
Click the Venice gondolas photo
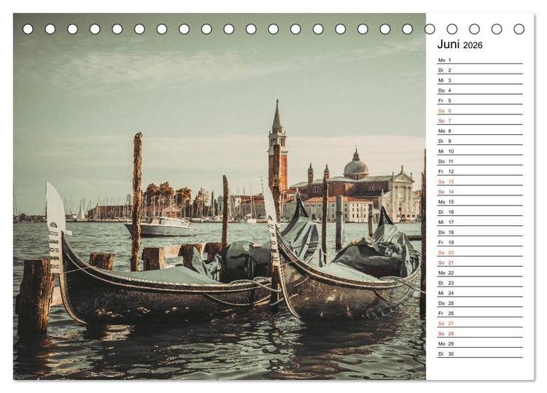220,196
